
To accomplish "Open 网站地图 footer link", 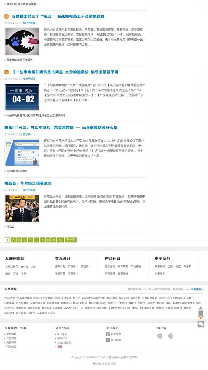I will [11, 347].
